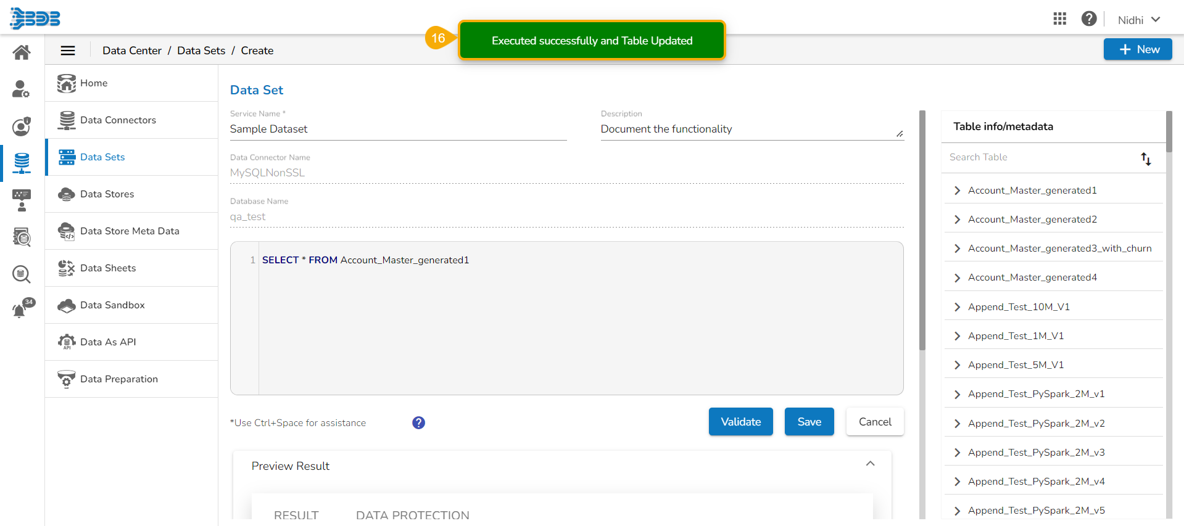
Task: Switch to the RESULT tab
Action: [296, 514]
